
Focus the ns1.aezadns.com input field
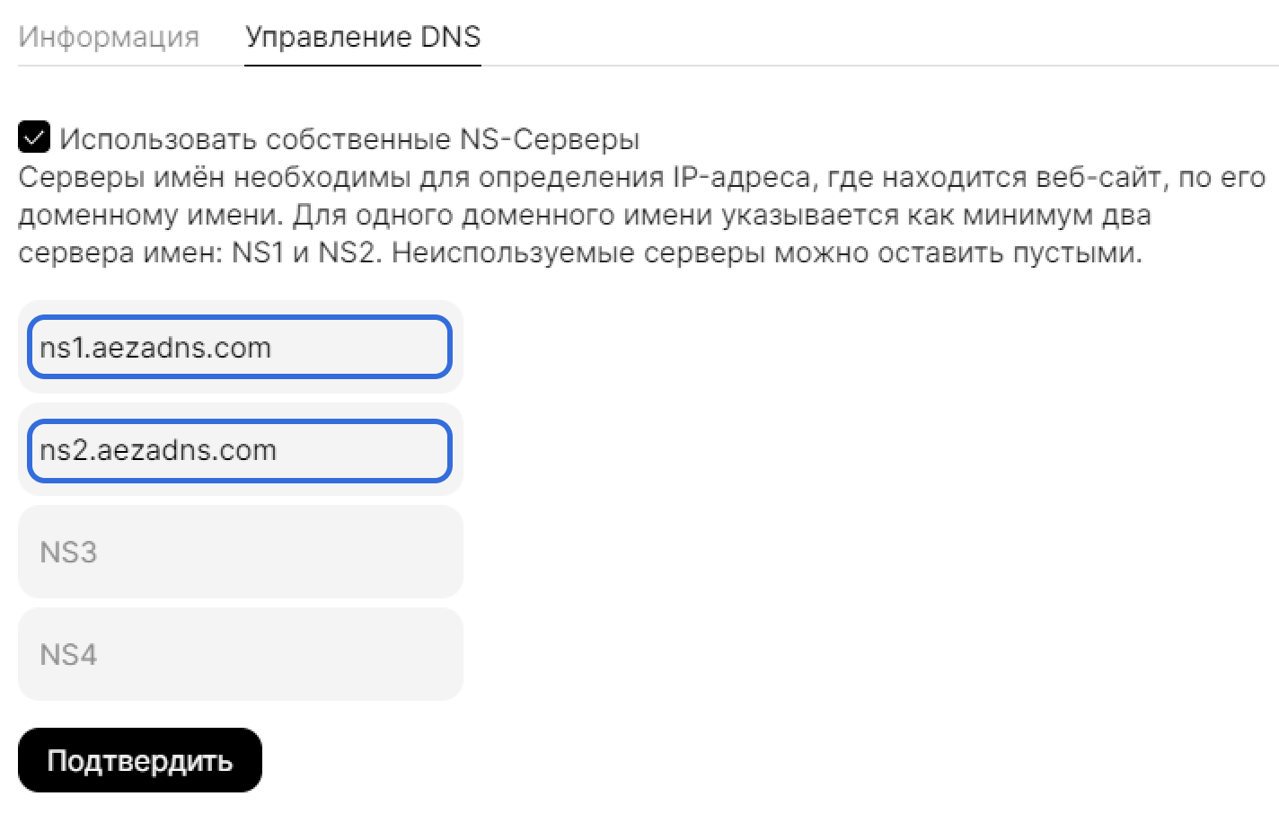click(240, 347)
